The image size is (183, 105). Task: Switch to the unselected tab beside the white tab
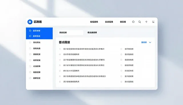click(x=92, y=33)
